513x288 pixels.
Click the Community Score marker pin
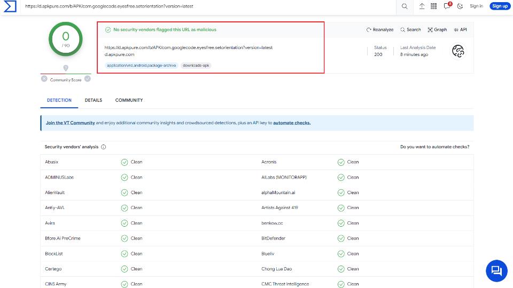point(66,68)
